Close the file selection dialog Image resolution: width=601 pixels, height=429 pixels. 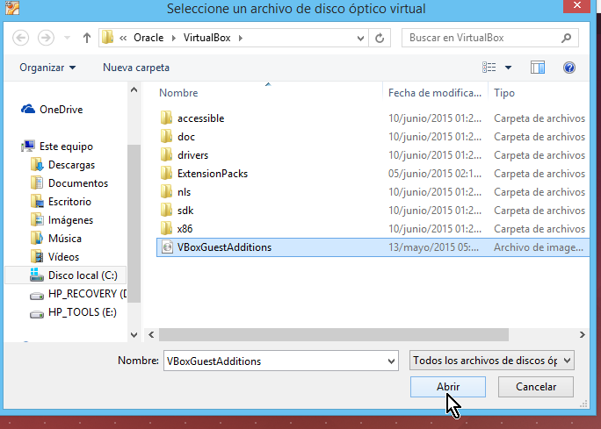(x=577, y=6)
